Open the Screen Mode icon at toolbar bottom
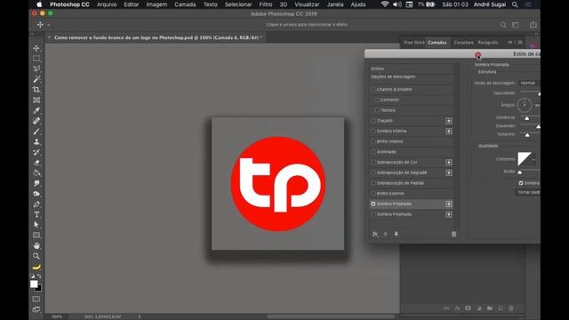 (x=36, y=309)
